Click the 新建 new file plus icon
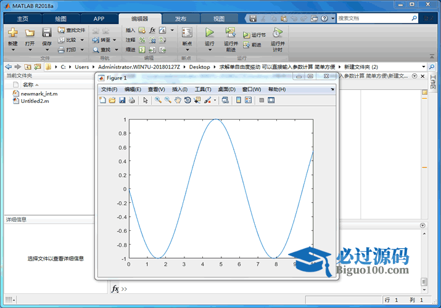 click(13, 33)
